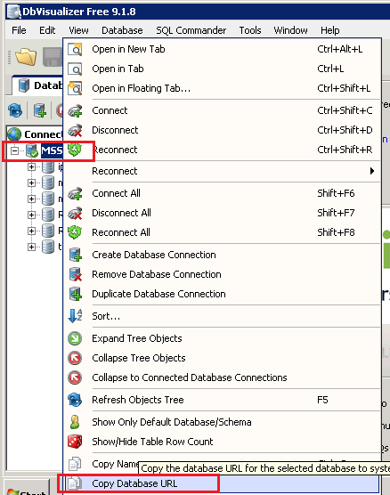
Task: Click the refresh objects tree icon in Databases toolbar
Action: (x=15, y=110)
